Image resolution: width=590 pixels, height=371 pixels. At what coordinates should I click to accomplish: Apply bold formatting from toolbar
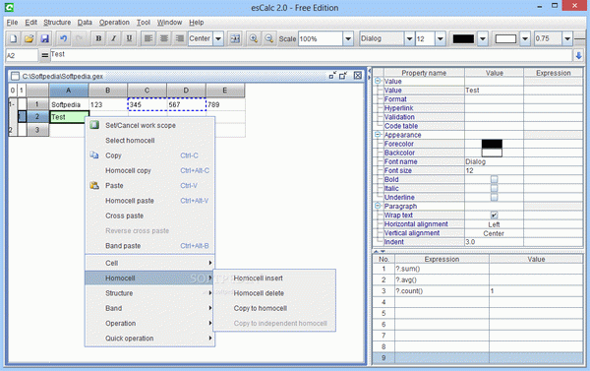click(x=98, y=38)
